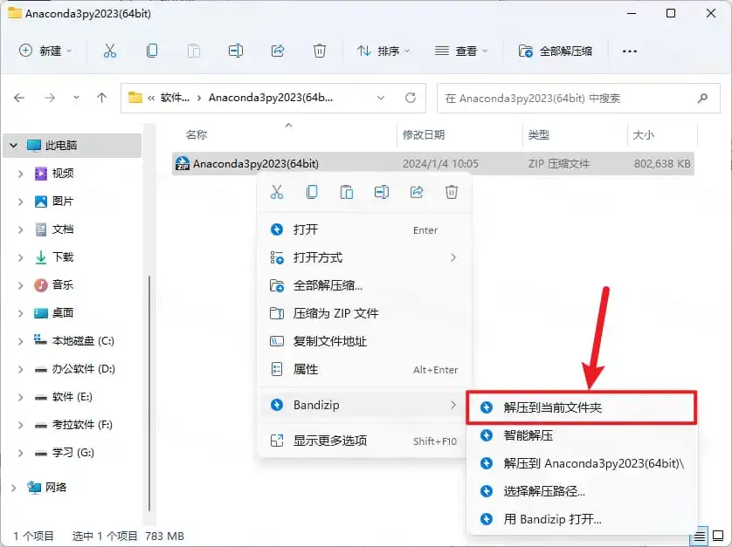Open the See more (three dots) toolbar menu
This screenshot has width=732, height=547.
point(630,51)
